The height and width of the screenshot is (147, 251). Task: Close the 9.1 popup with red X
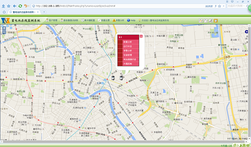141,36
